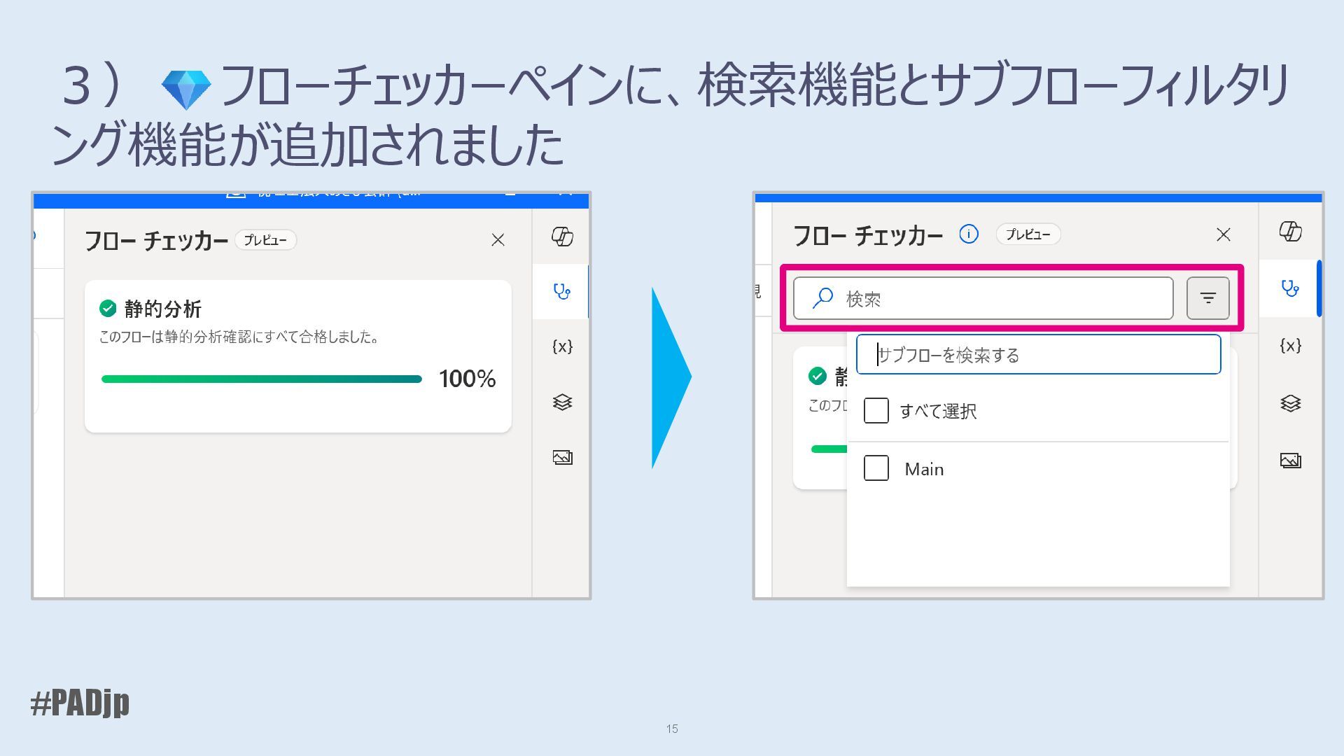This screenshot has height=756, width=1344.
Task: Open Copilot icon in left screenshot sidebar
Action: 562,237
